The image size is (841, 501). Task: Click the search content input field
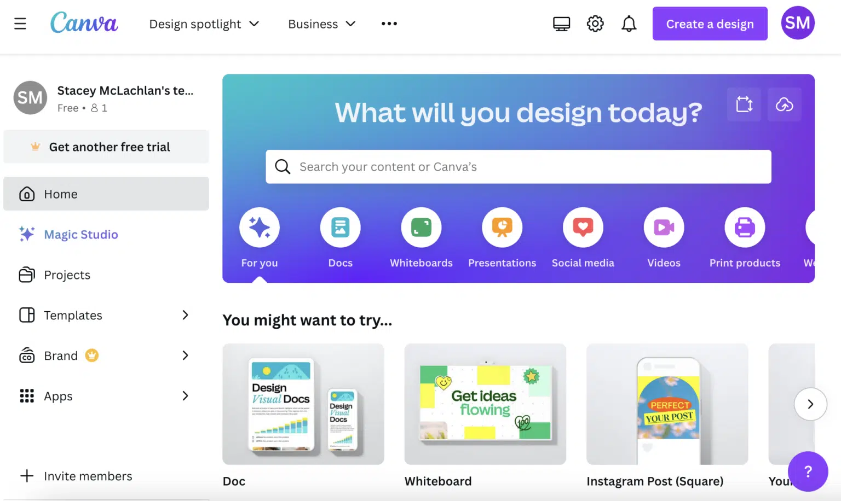[x=518, y=167]
